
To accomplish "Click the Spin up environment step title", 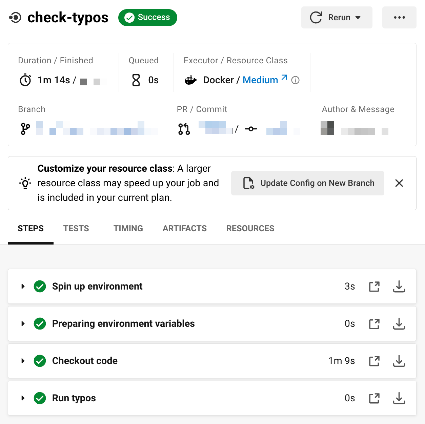I will pos(97,287).
